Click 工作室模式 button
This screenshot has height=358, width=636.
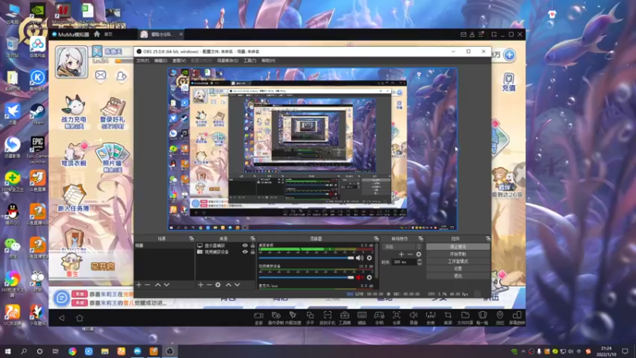tap(458, 261)
